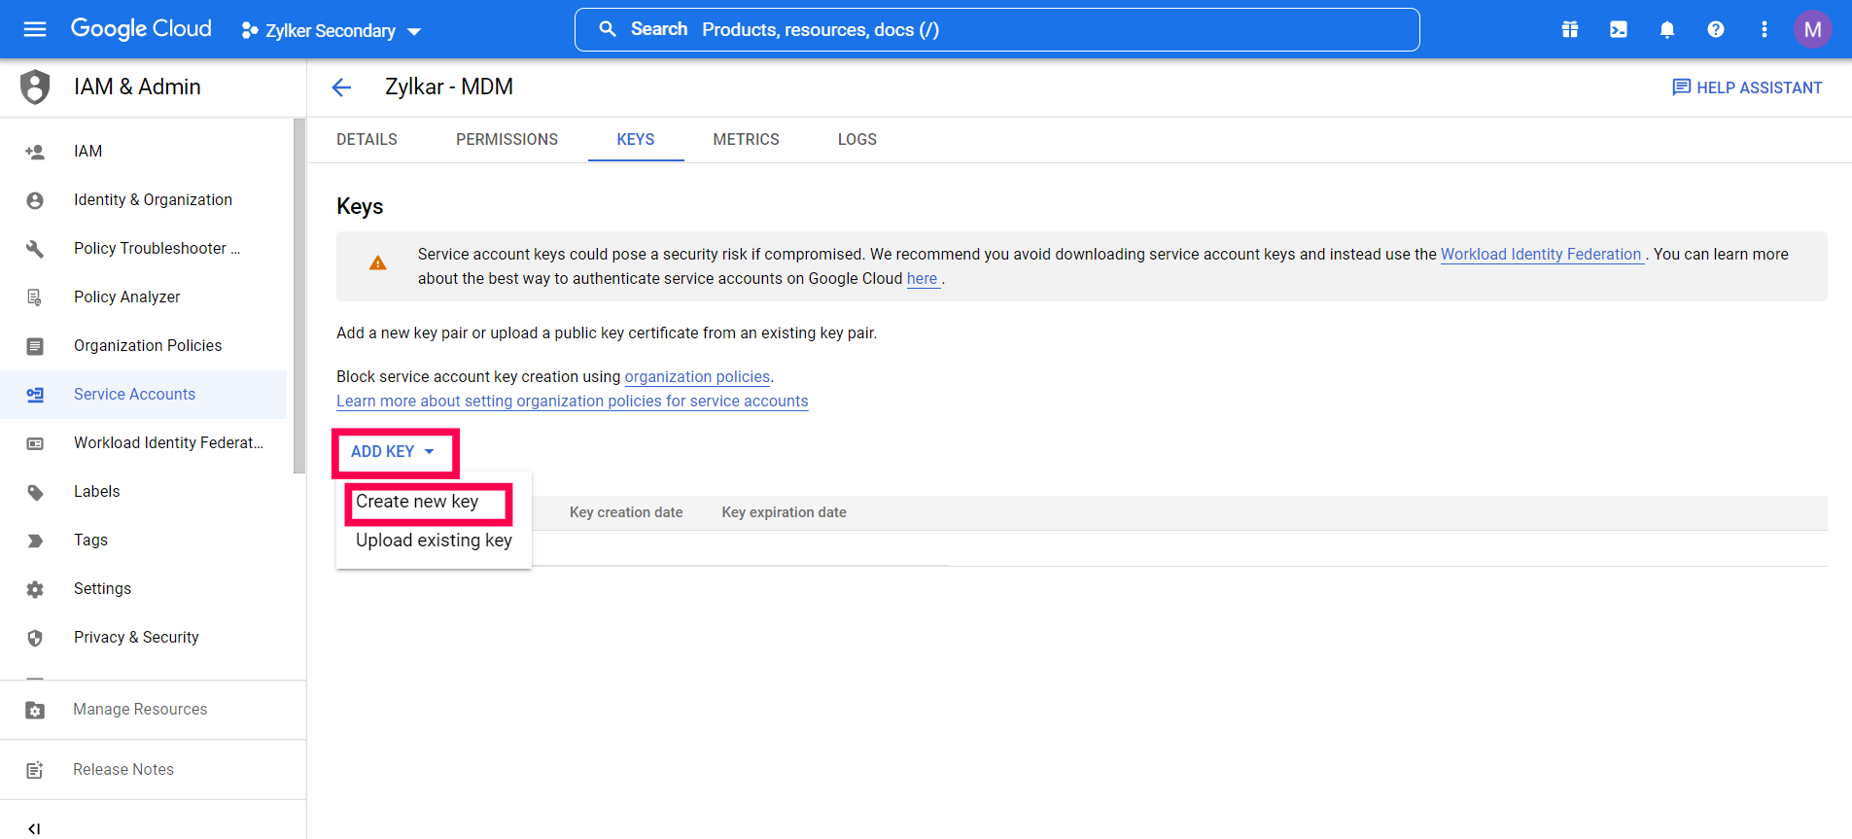Select the Keys tab
This screenshot has width=1852, height=839.
pyautogui.click(x=636, y=139)
